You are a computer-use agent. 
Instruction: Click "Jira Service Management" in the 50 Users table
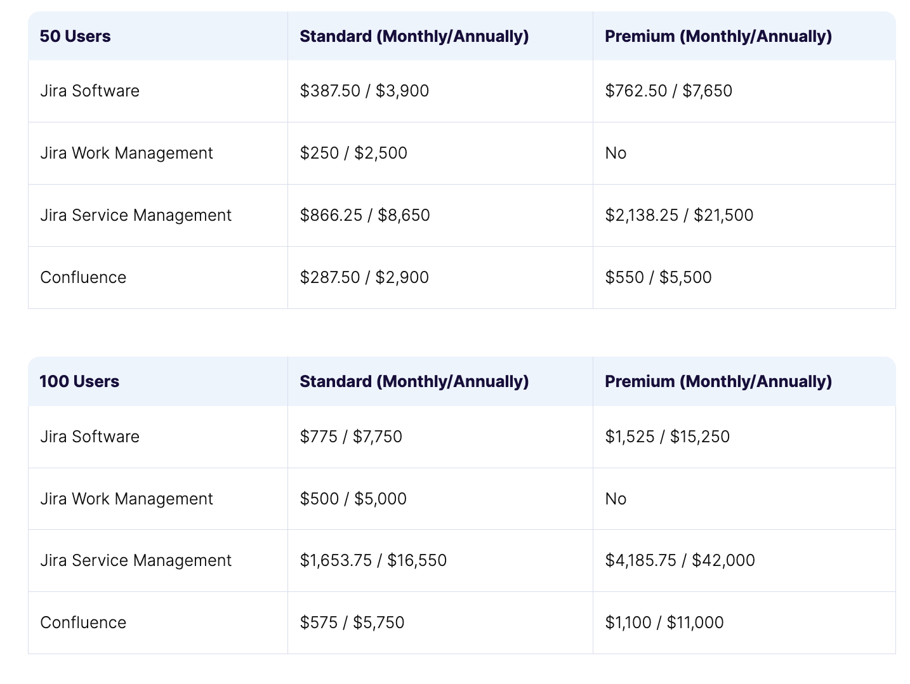[136, 215]
